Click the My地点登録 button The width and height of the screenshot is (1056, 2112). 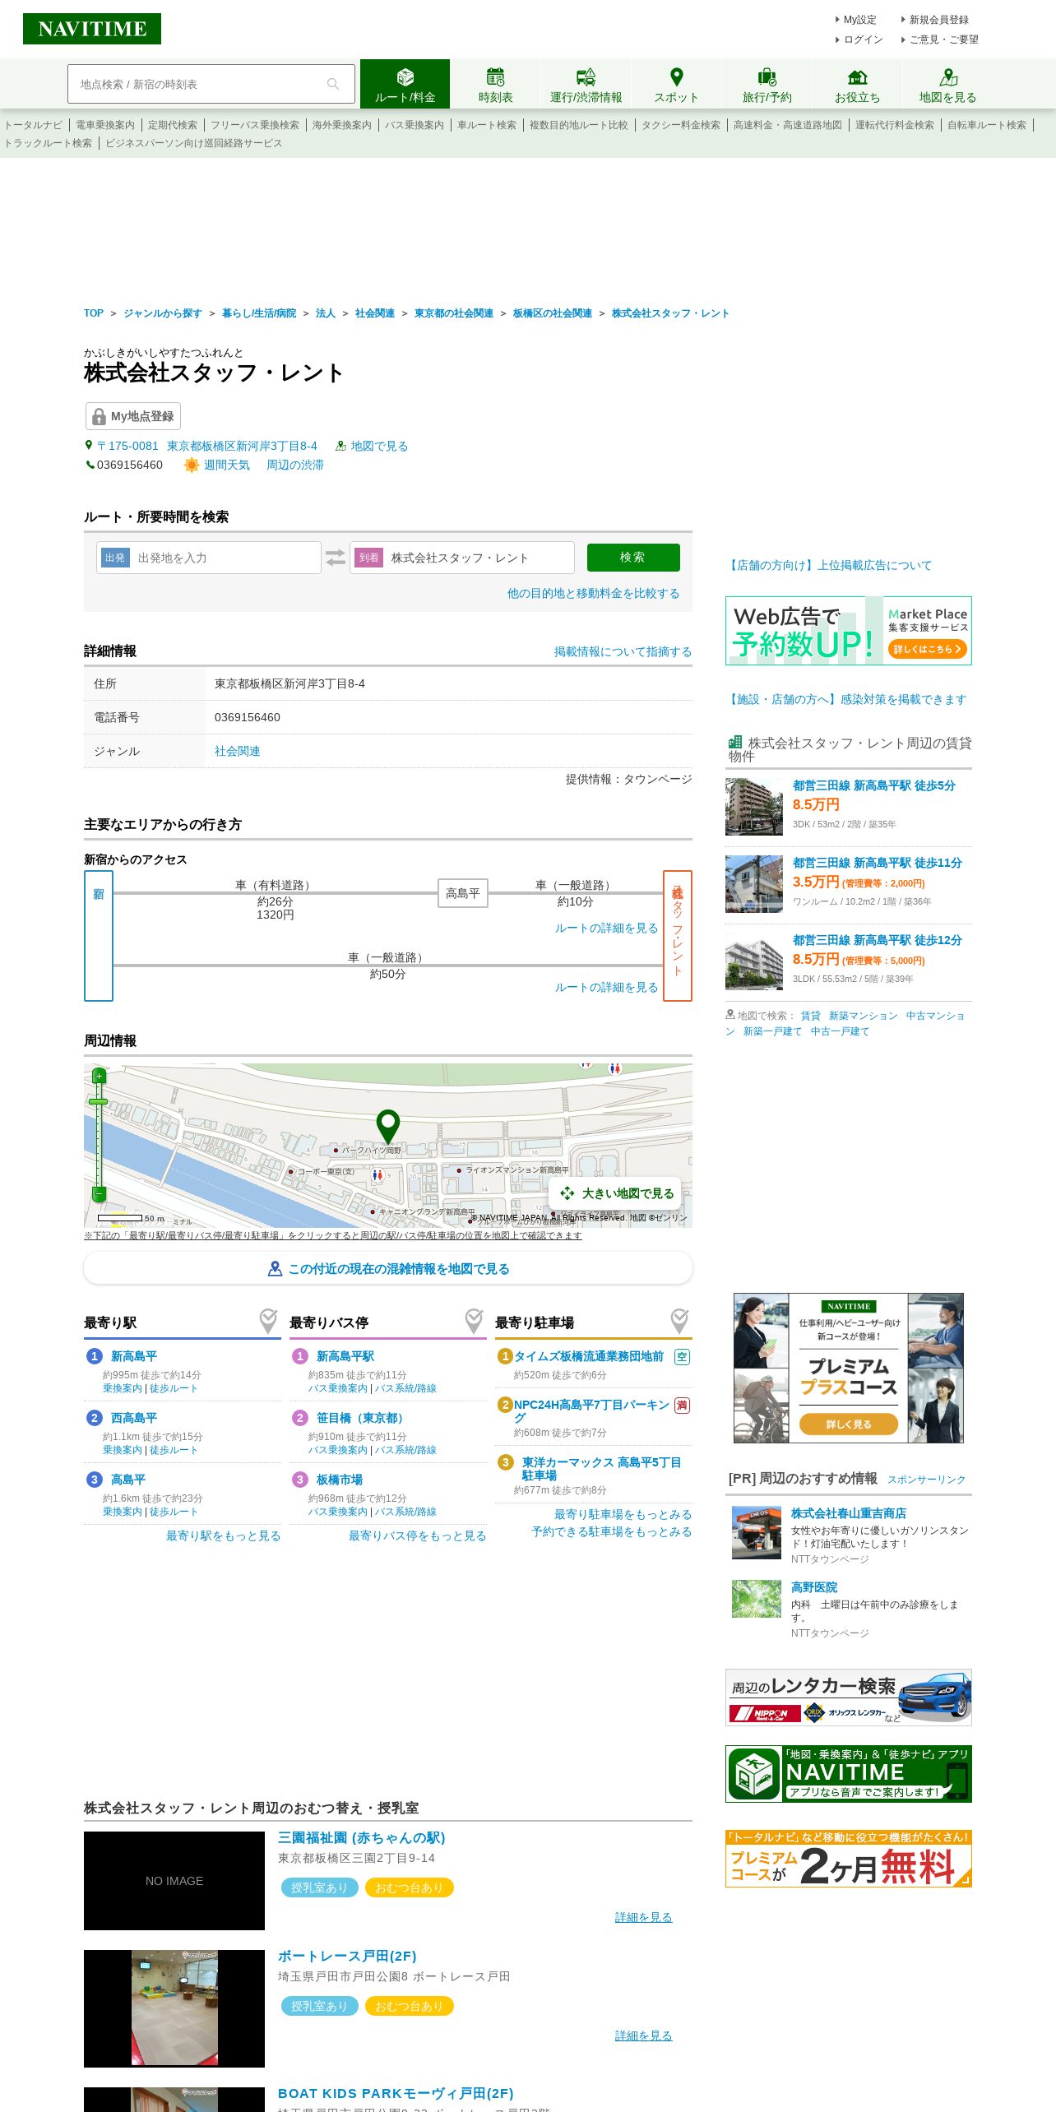point(133,416)
